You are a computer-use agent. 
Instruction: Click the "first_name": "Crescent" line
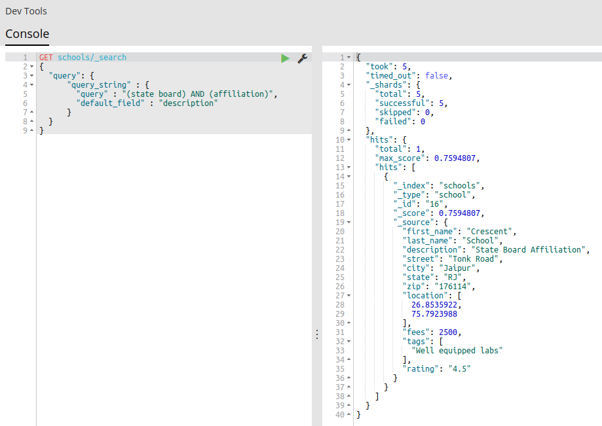(x=460, y=232)
